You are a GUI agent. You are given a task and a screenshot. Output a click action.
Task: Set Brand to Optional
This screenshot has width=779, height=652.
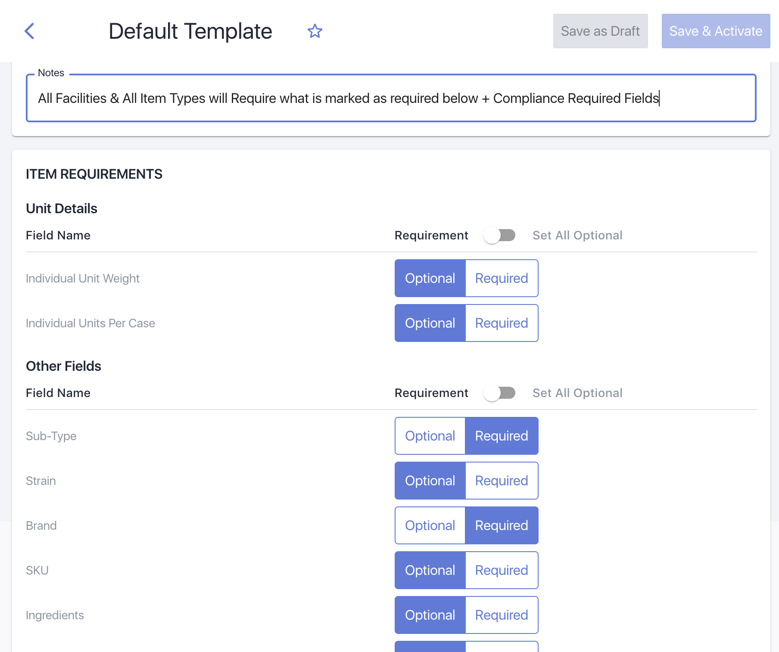430,525
